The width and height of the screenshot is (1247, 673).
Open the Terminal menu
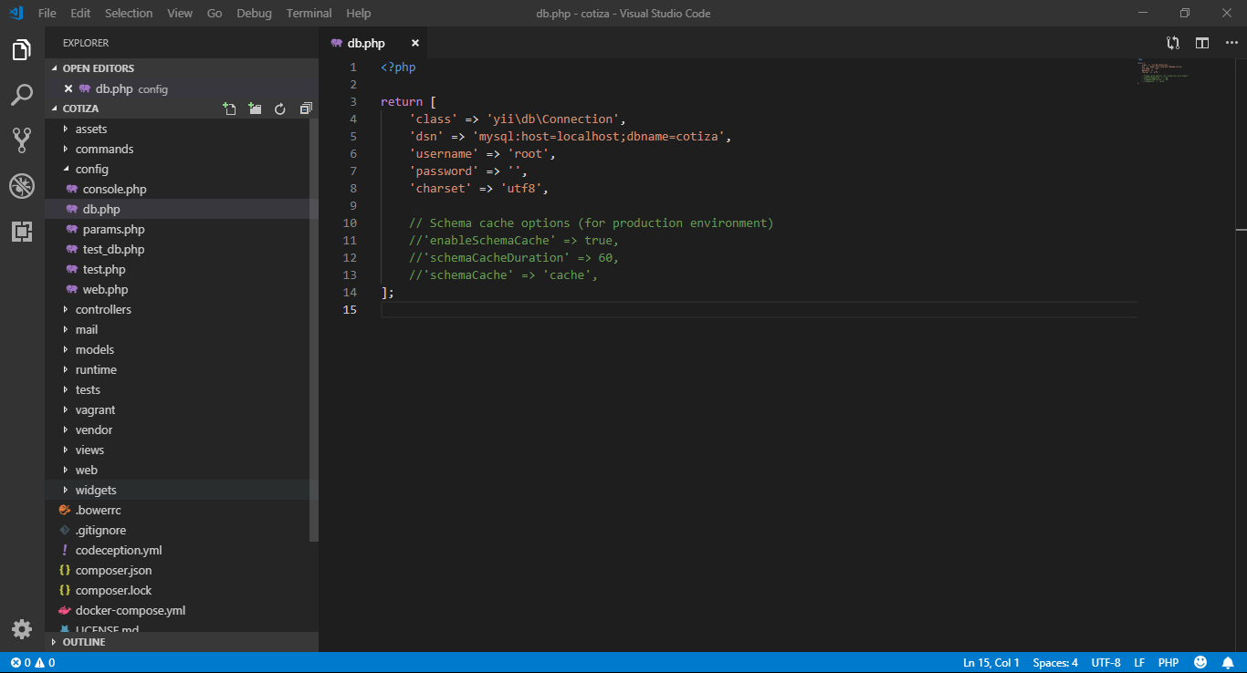coord(309,13)
